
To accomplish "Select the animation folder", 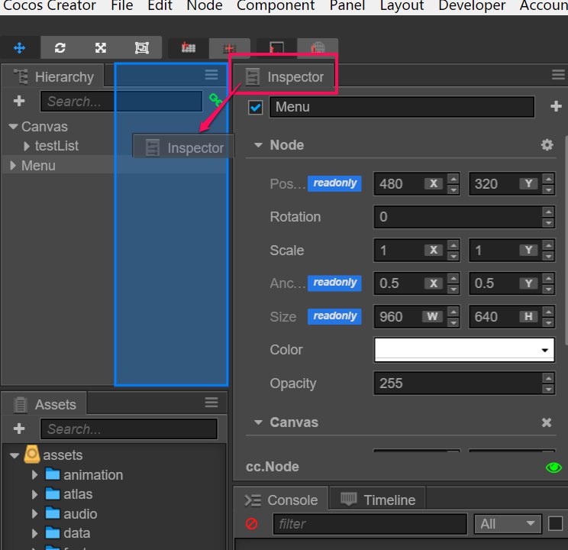I will tap(84, 474).
